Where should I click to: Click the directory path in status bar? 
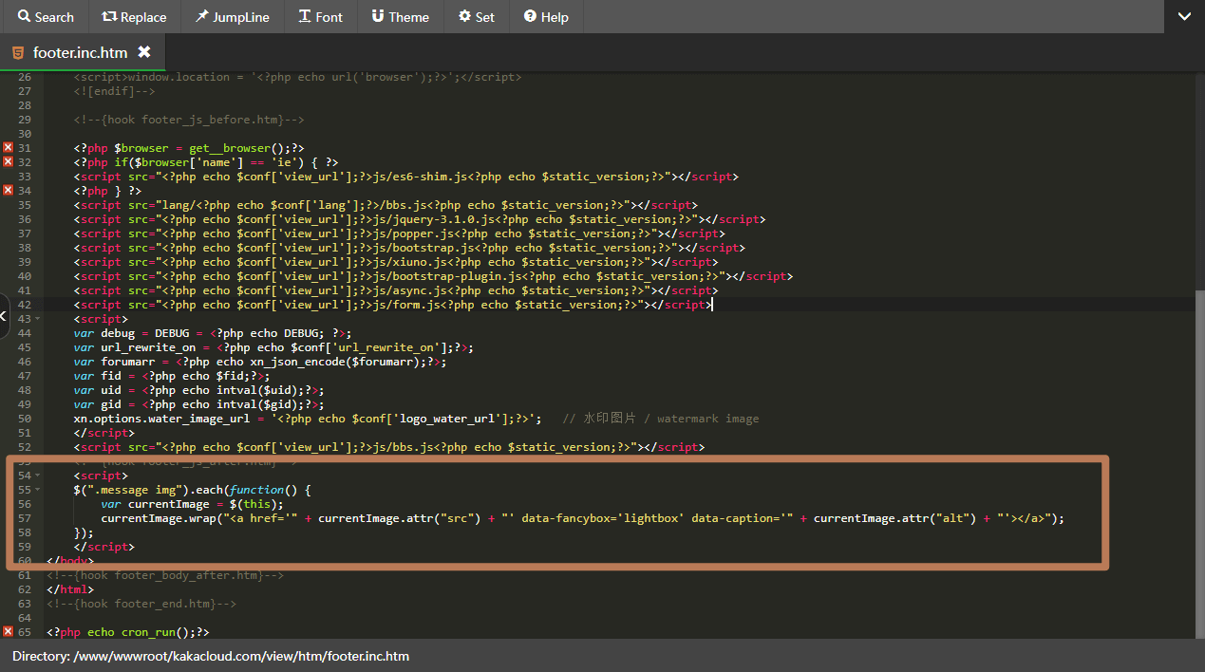211,656
